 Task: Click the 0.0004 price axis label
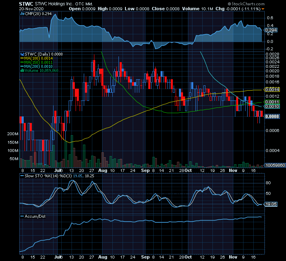pyautogui.click(x=273, y=151)
